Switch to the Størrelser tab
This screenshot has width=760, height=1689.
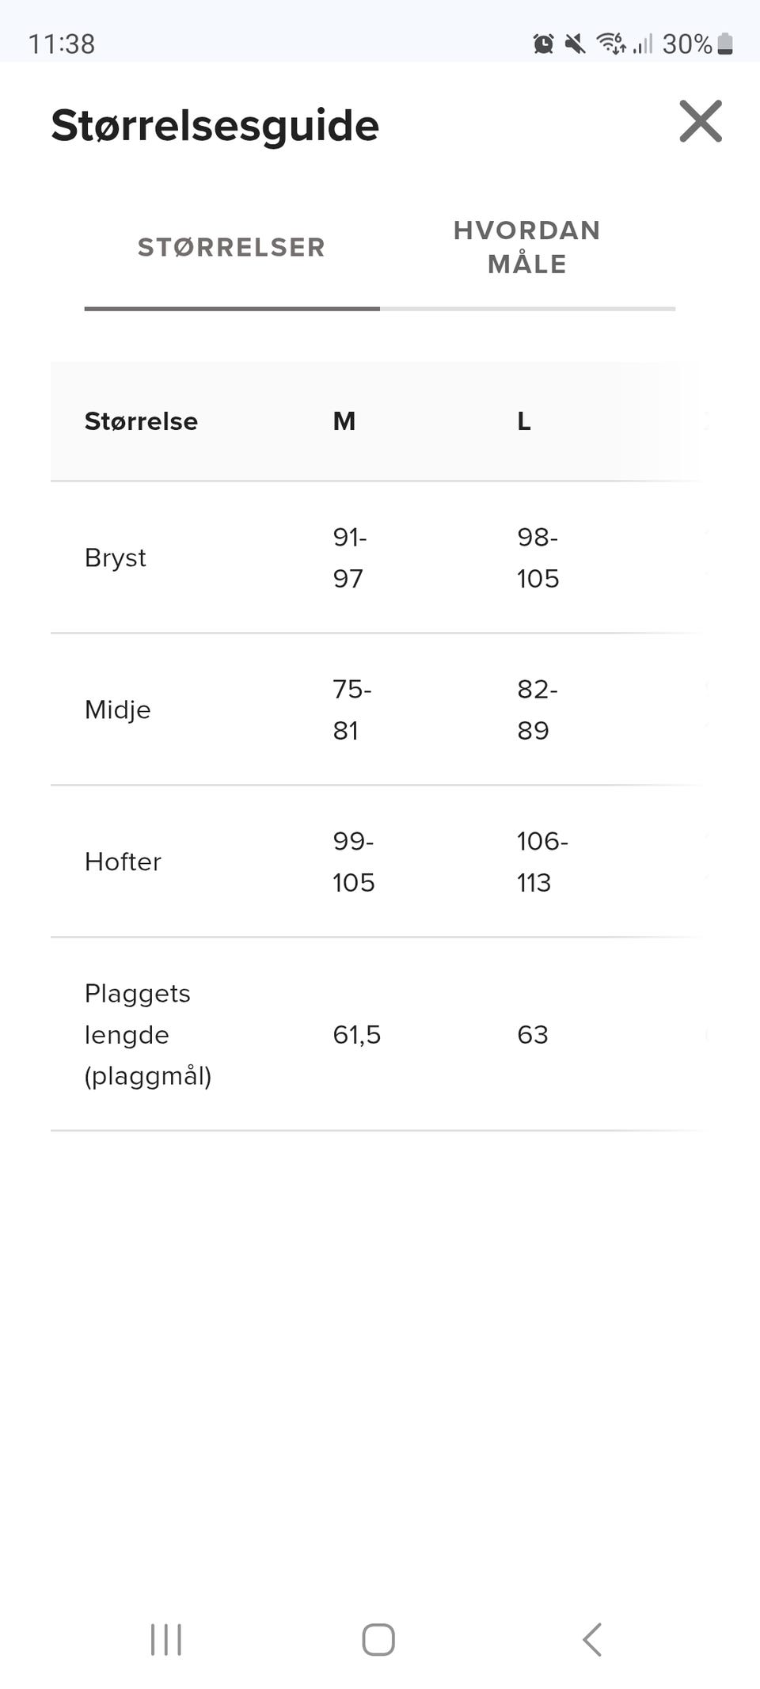point(231,248)
